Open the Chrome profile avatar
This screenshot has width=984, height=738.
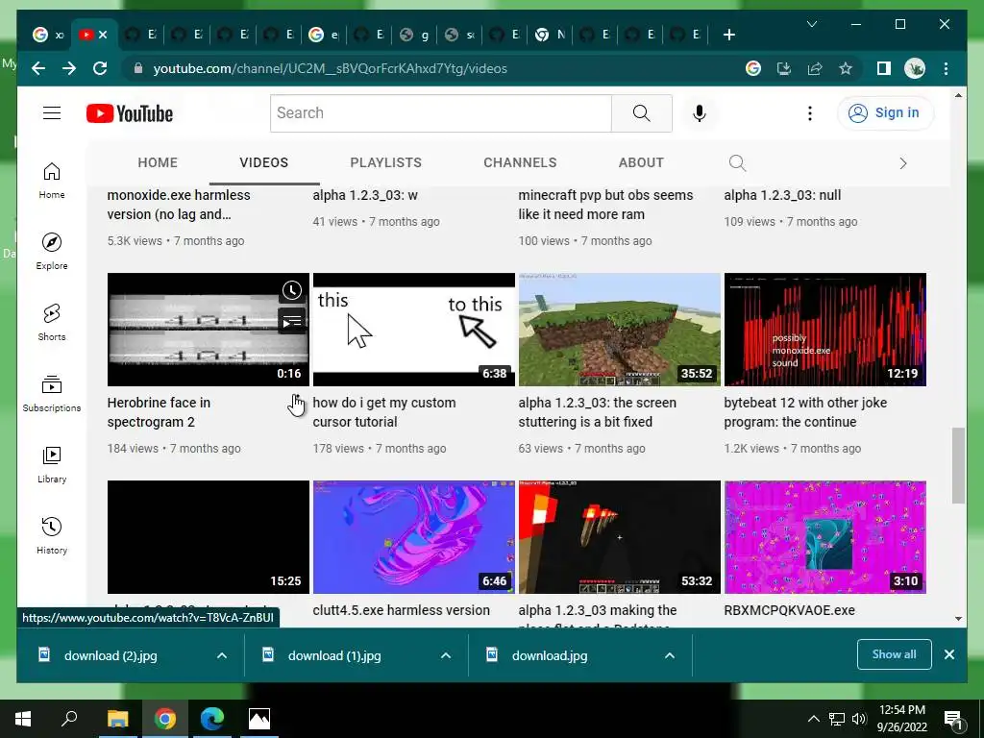915,68
